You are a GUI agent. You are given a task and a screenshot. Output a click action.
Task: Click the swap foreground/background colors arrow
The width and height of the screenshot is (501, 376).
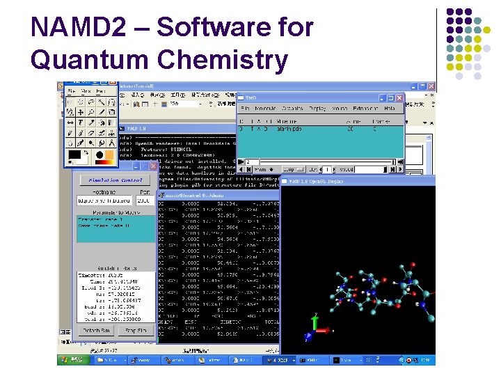(86, 152)
